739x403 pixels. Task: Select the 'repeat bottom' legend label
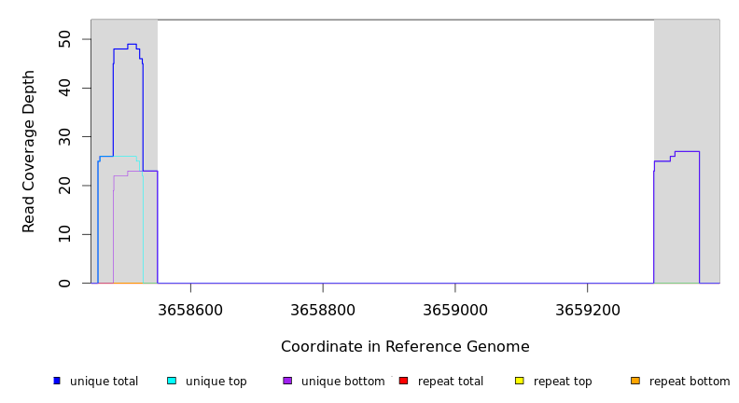coord(690,382)
